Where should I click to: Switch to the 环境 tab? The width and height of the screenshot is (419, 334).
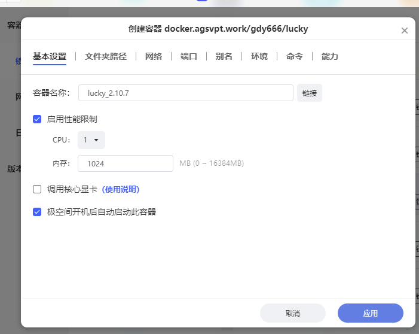click(x=259, y=56)
